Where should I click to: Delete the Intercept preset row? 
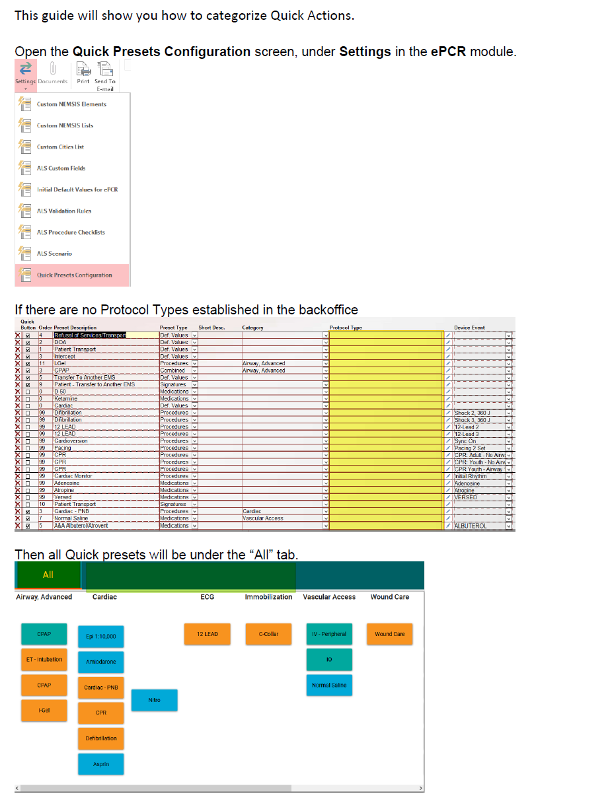pyautogui.click(x=18, y=356)
